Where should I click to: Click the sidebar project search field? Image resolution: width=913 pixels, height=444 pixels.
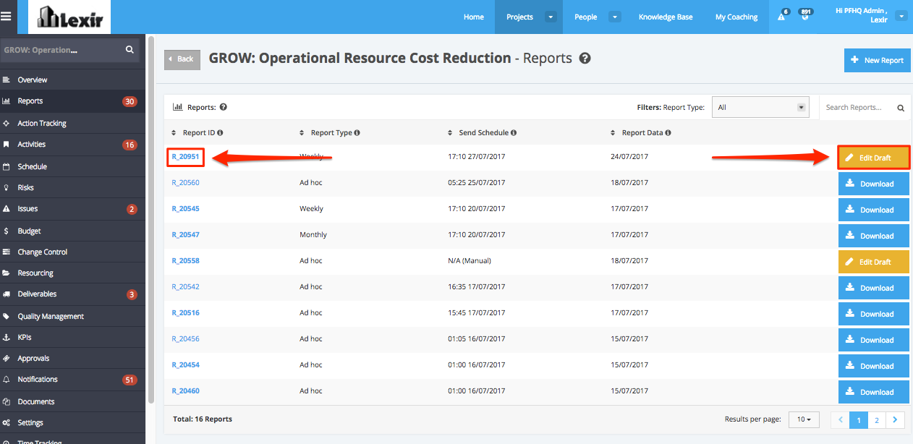coord(61,50)
